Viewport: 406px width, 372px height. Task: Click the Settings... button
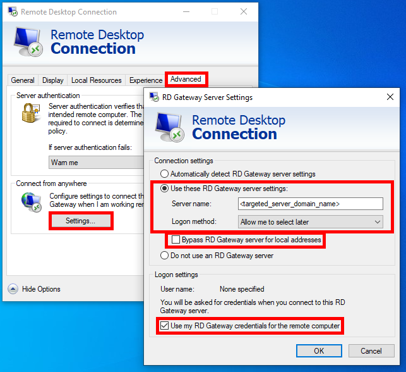(x=81, y=221)
